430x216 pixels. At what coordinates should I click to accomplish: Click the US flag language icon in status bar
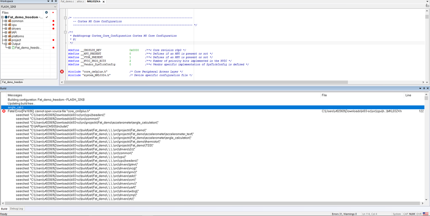point(426,214)
